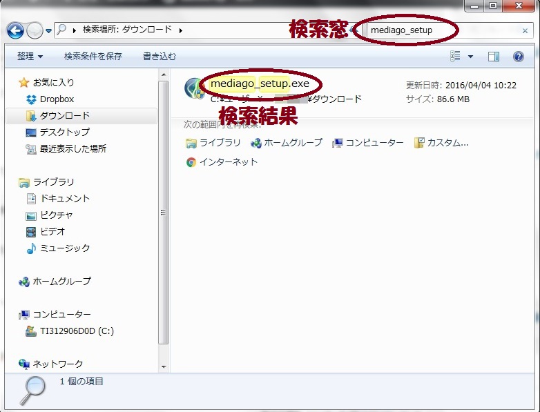Toggle the preview pane icon
The width and height of the screenshot is (540, 412).
[494, 57]
